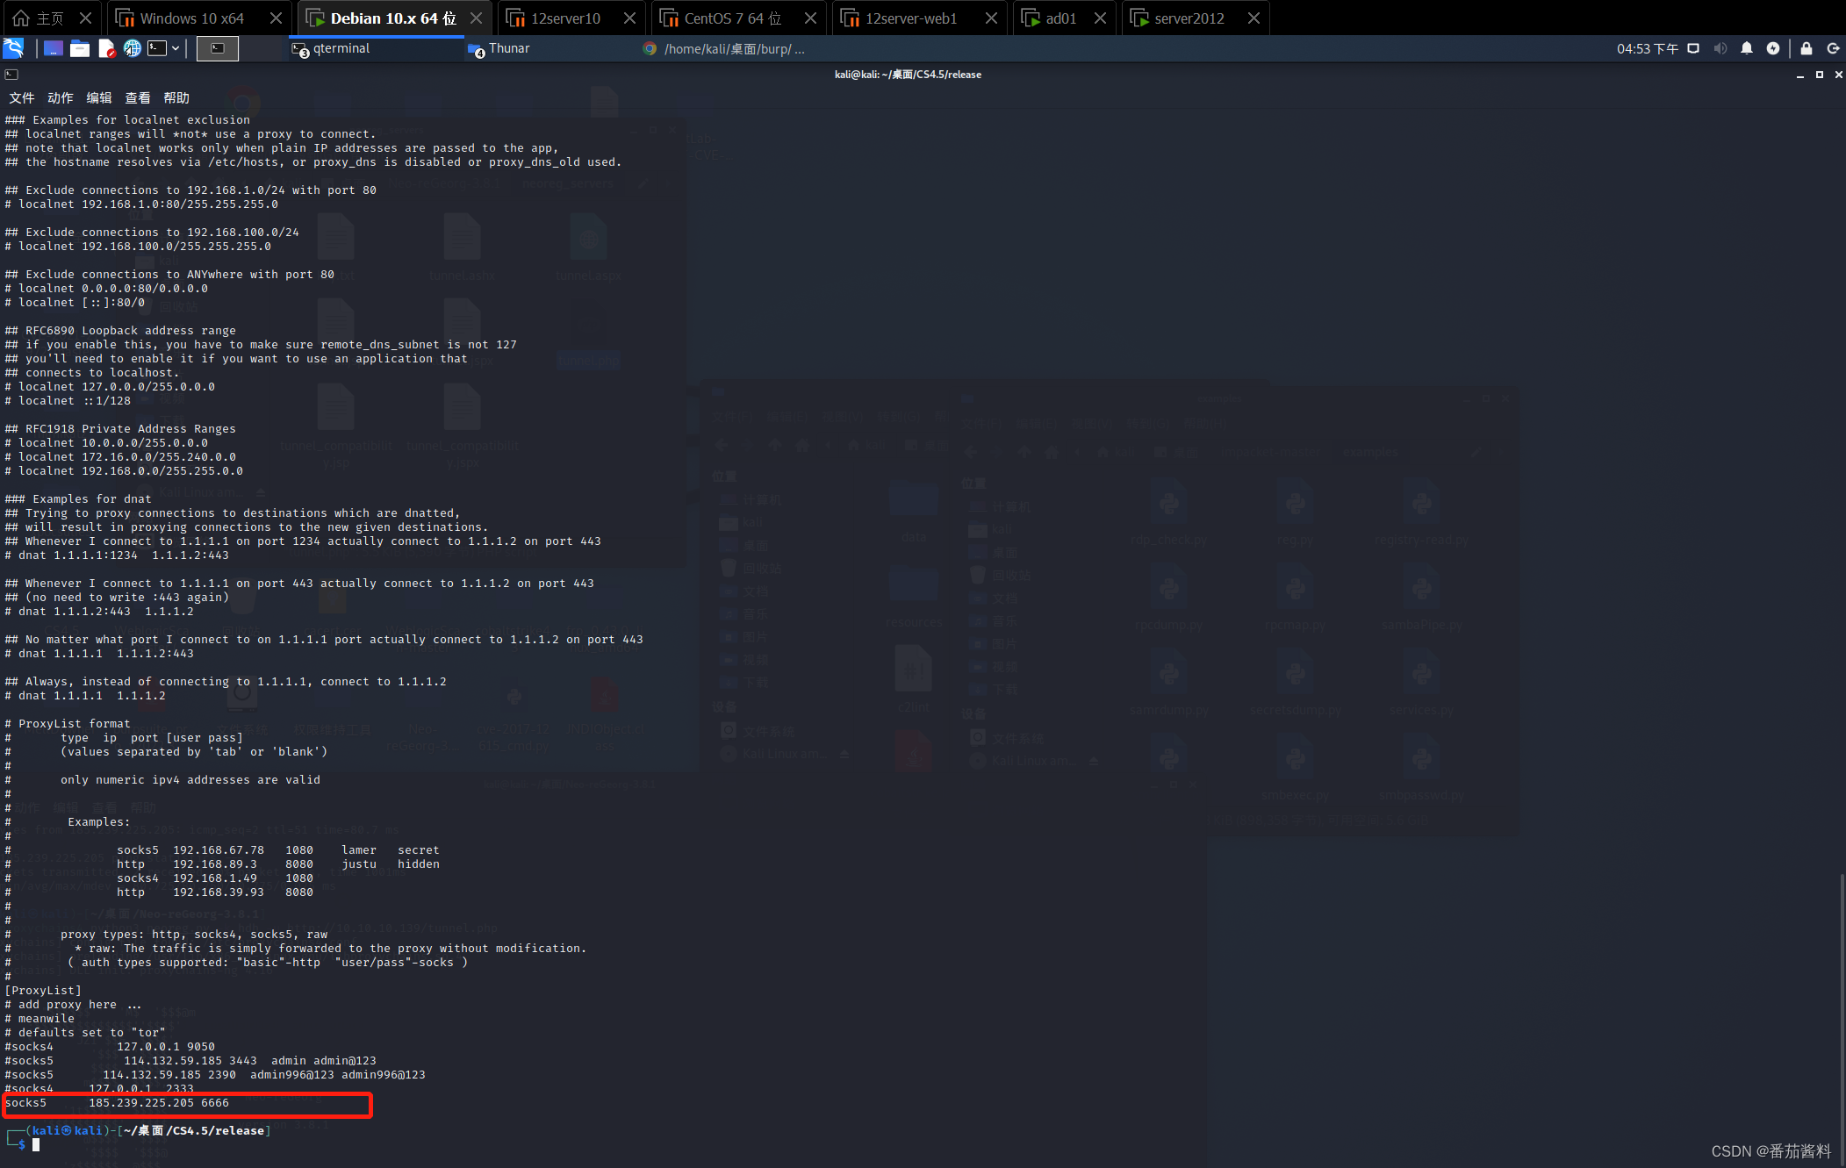Click '## RFC1918 Private Address Ranges' line
Viewport: 1846px width, 1168px height.
coord(120,428)
